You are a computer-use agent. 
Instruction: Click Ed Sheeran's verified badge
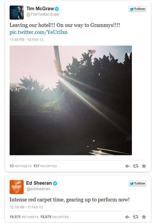point(55,183)
